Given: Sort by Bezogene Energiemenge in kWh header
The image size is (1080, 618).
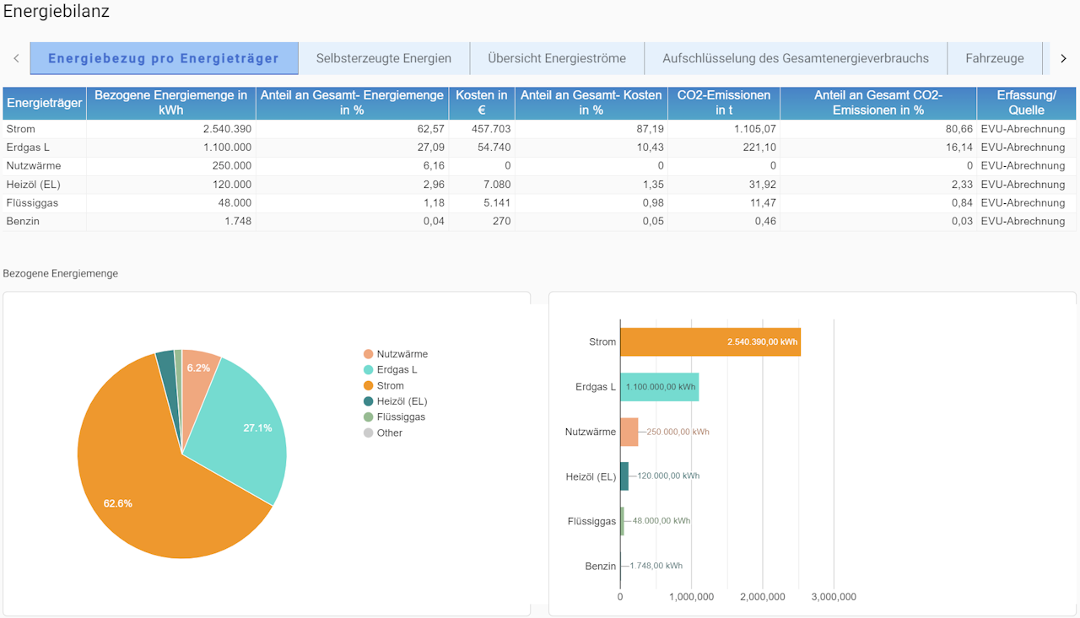Looking at the screenshot, I should tap(170, 103).
